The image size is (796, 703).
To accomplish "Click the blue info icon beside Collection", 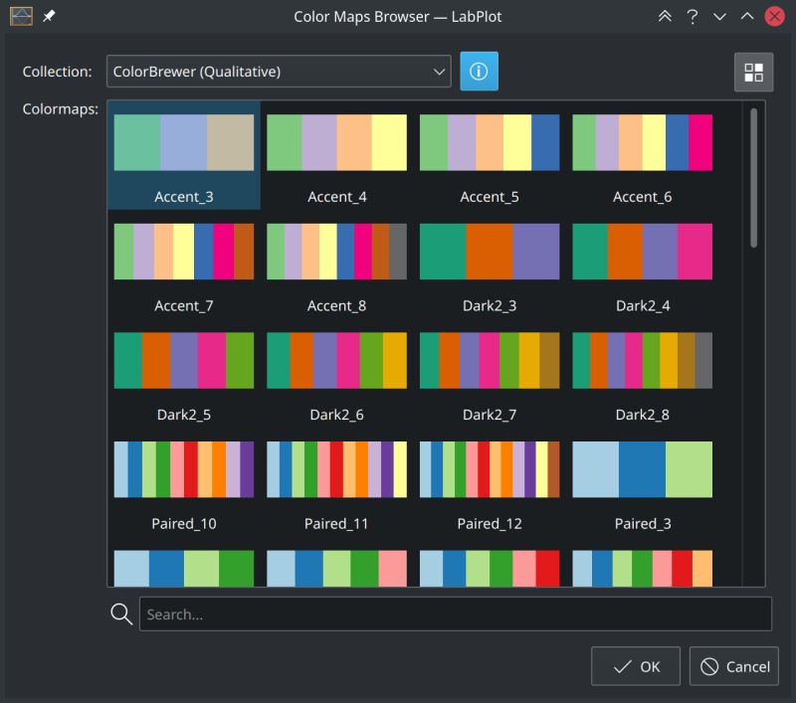I will tap(479, 72).
